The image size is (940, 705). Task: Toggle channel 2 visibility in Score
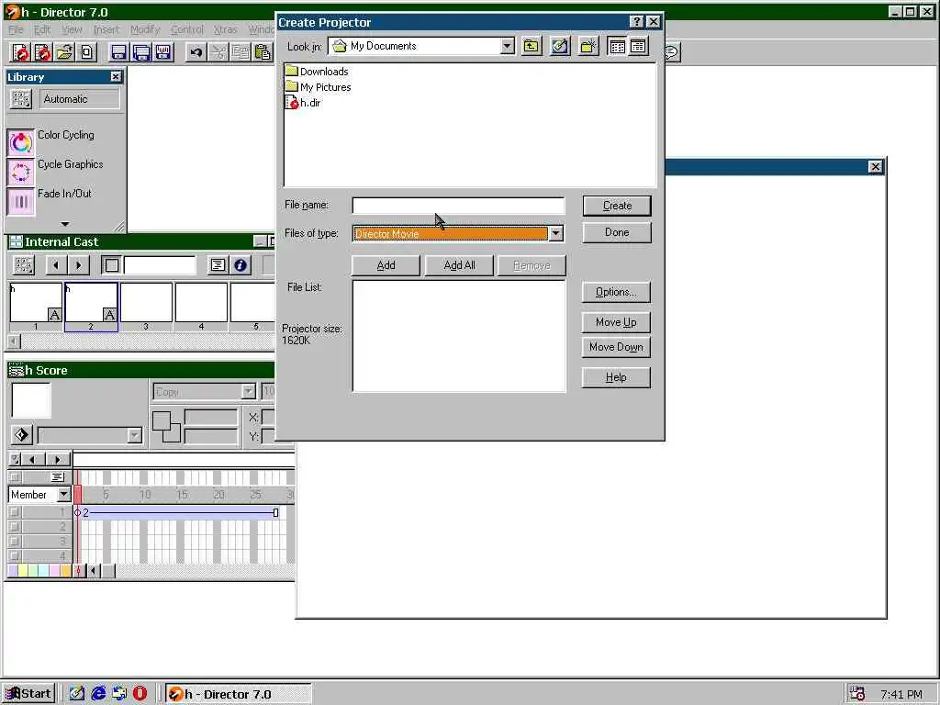point(15,527)
